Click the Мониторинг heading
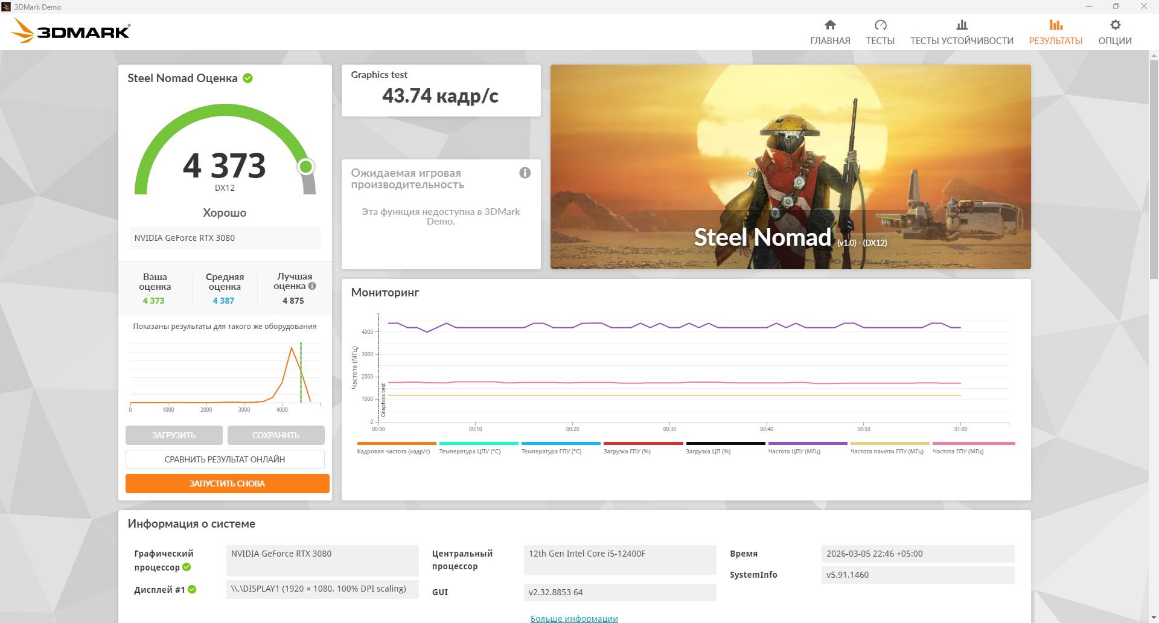The width and height of the screenshot is (1159, 623). 385,292
